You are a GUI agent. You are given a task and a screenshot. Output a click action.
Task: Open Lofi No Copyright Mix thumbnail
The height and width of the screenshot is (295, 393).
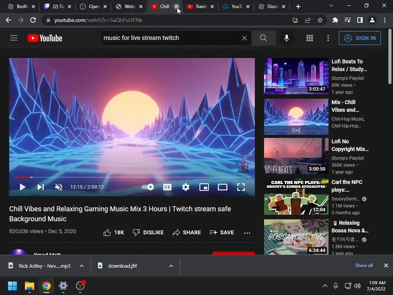click(296, 156)
